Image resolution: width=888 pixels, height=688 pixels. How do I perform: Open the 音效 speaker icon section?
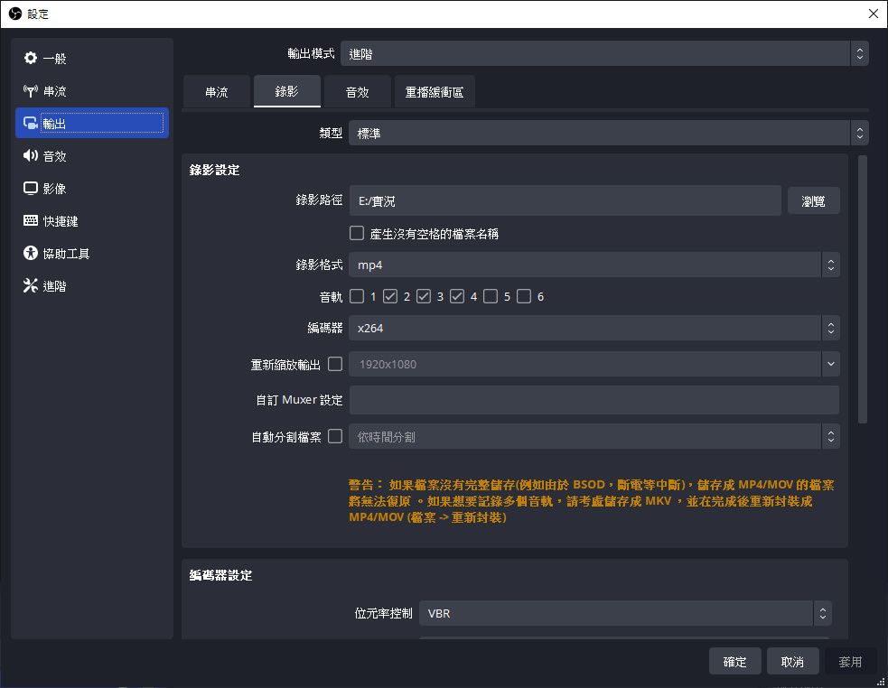(31, 155)
